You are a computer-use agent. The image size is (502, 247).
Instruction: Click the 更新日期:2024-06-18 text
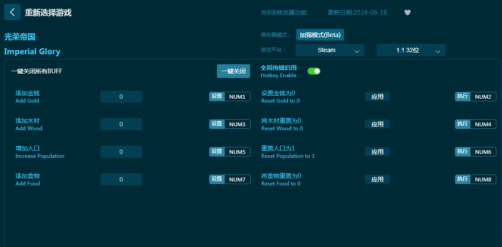tap(357, 13)
